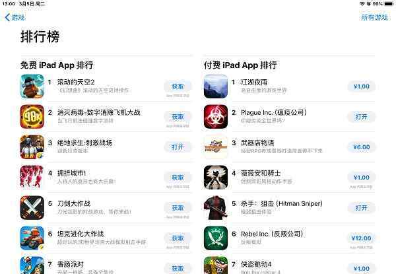The width and height of the screenshot is (396, 274).
Task: Tap the 薇薇安和骑士 game icon
Action: pos(216,178)
